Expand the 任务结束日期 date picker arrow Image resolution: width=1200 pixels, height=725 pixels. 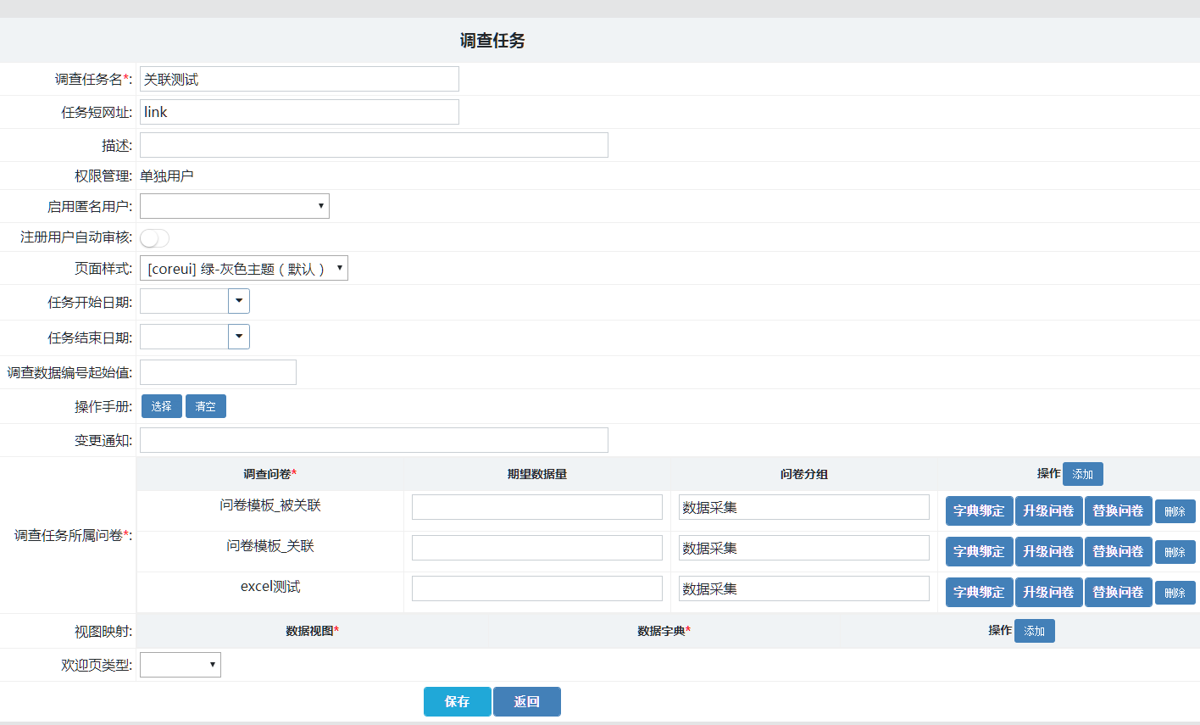point(239,337)
